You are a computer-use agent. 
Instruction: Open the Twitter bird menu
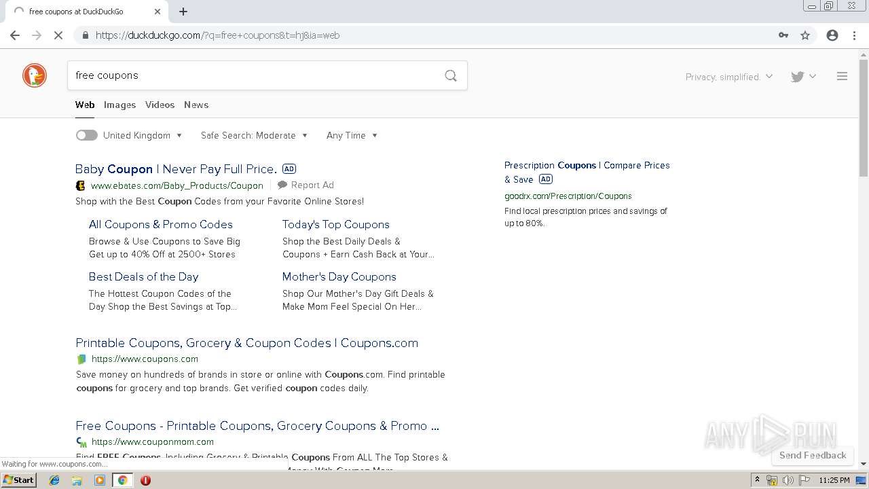pos(803,77)
